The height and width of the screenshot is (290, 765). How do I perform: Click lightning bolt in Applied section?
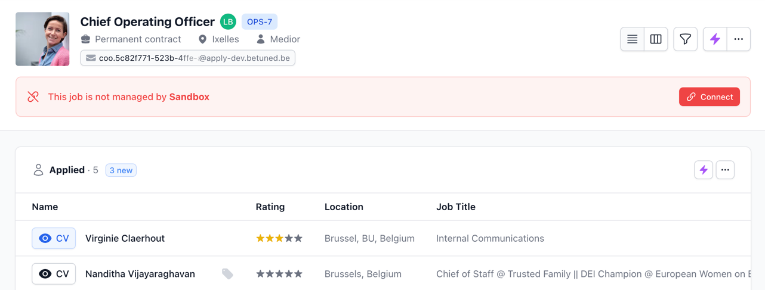point(704,170)
